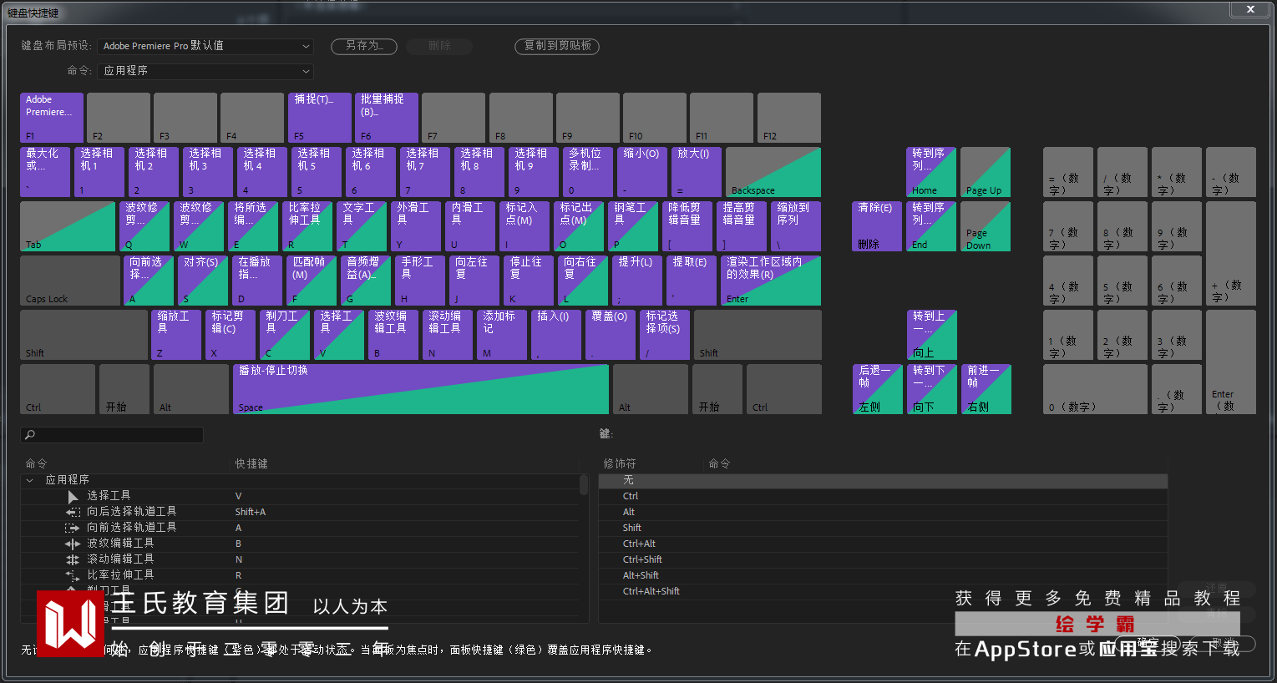Screen dimensions: 1277x683
Task: Click the 缩小 minus key
Action: coord(642,172)
